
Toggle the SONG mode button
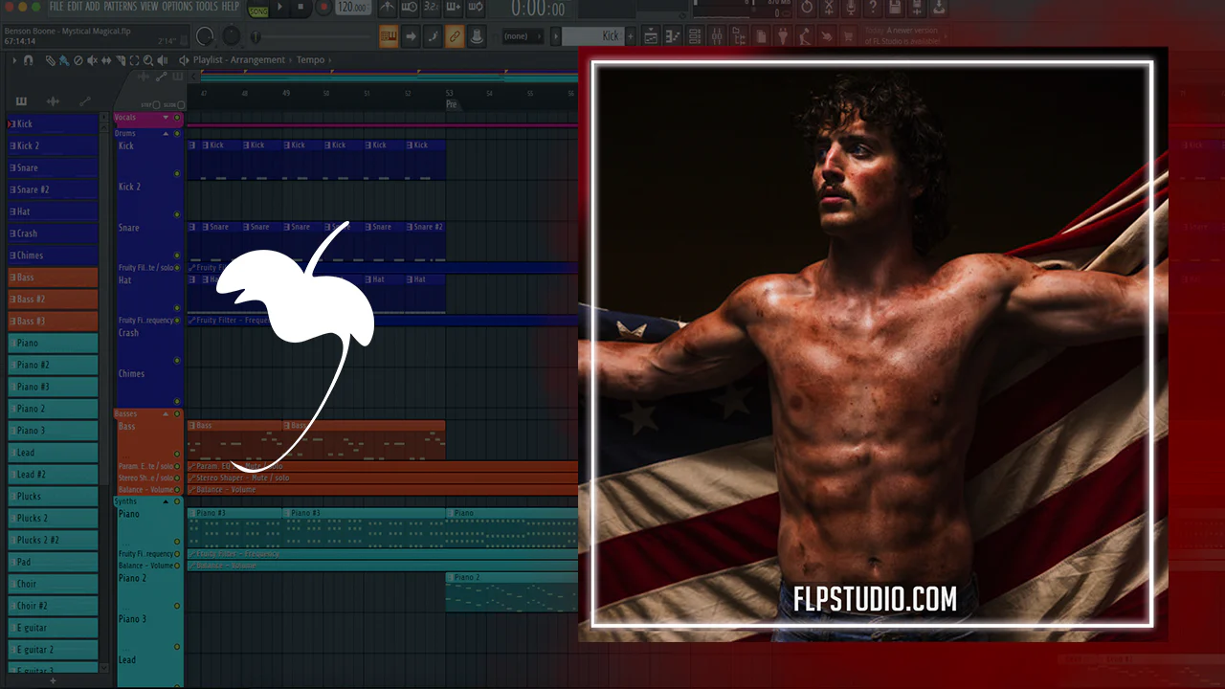(258, 10)
